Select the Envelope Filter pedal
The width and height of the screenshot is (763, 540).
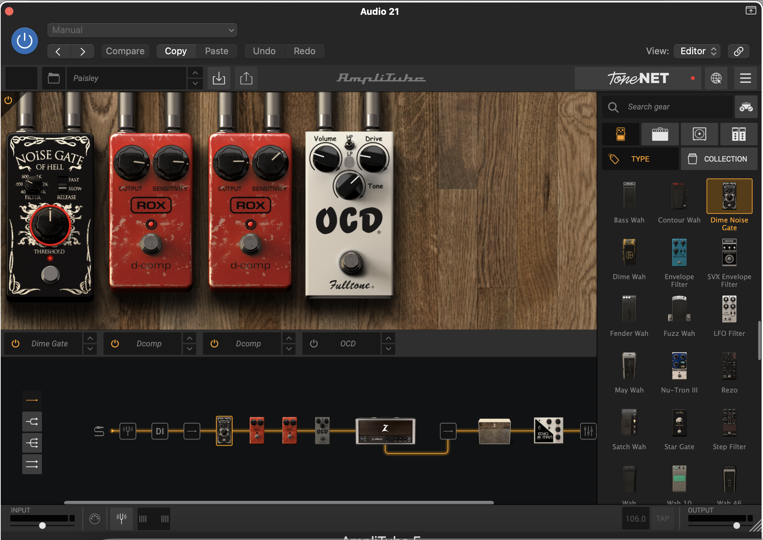click(679, 253)
